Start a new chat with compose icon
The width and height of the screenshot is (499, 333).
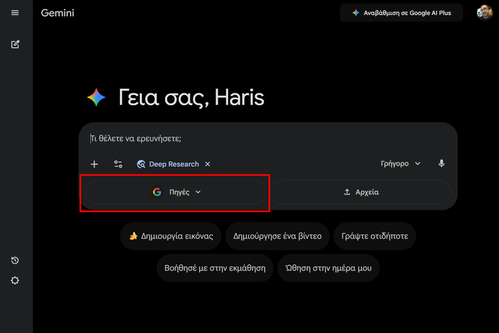tap(15, 45)
